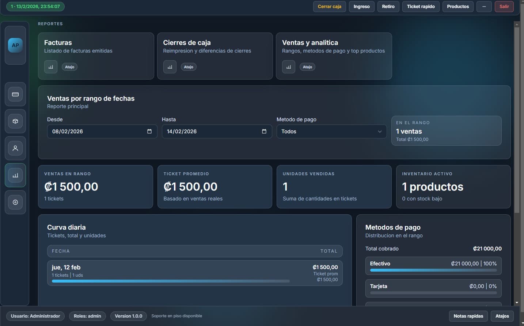Switch to Productos in the top bar
The image size is (524, 326).
(457, 6)
